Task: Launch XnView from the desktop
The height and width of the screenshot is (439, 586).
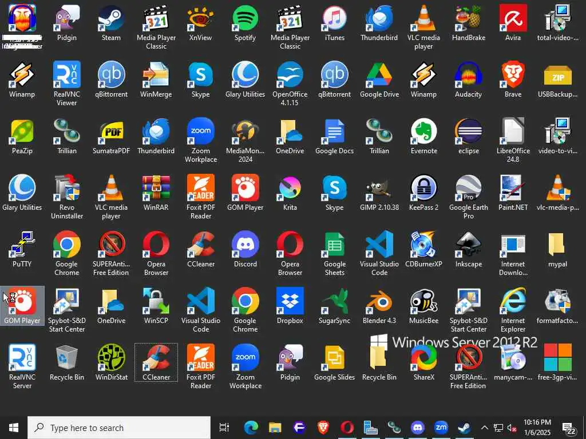Action: (x=201, y=23)
